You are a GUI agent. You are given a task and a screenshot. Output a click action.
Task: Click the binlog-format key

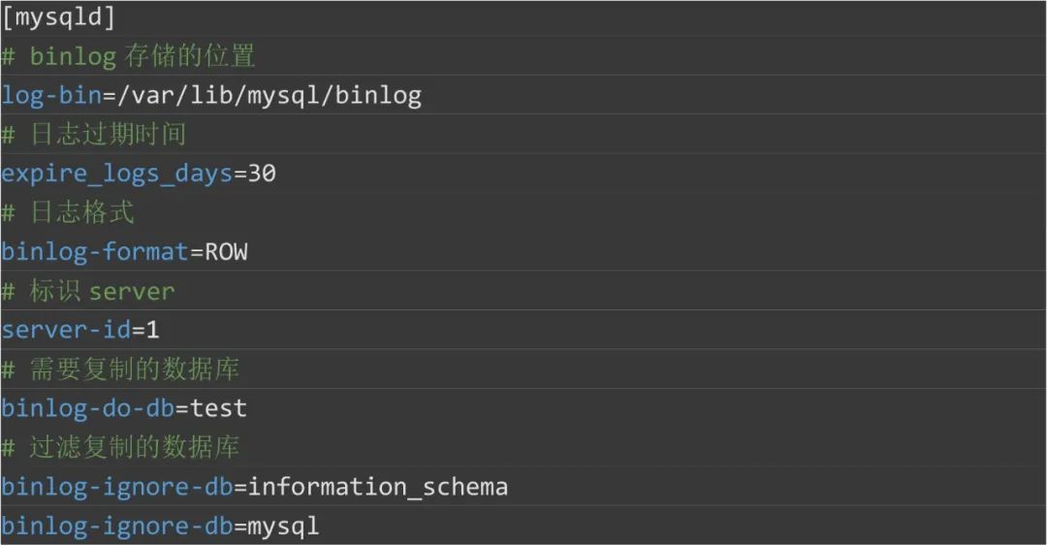pos(94,252)
